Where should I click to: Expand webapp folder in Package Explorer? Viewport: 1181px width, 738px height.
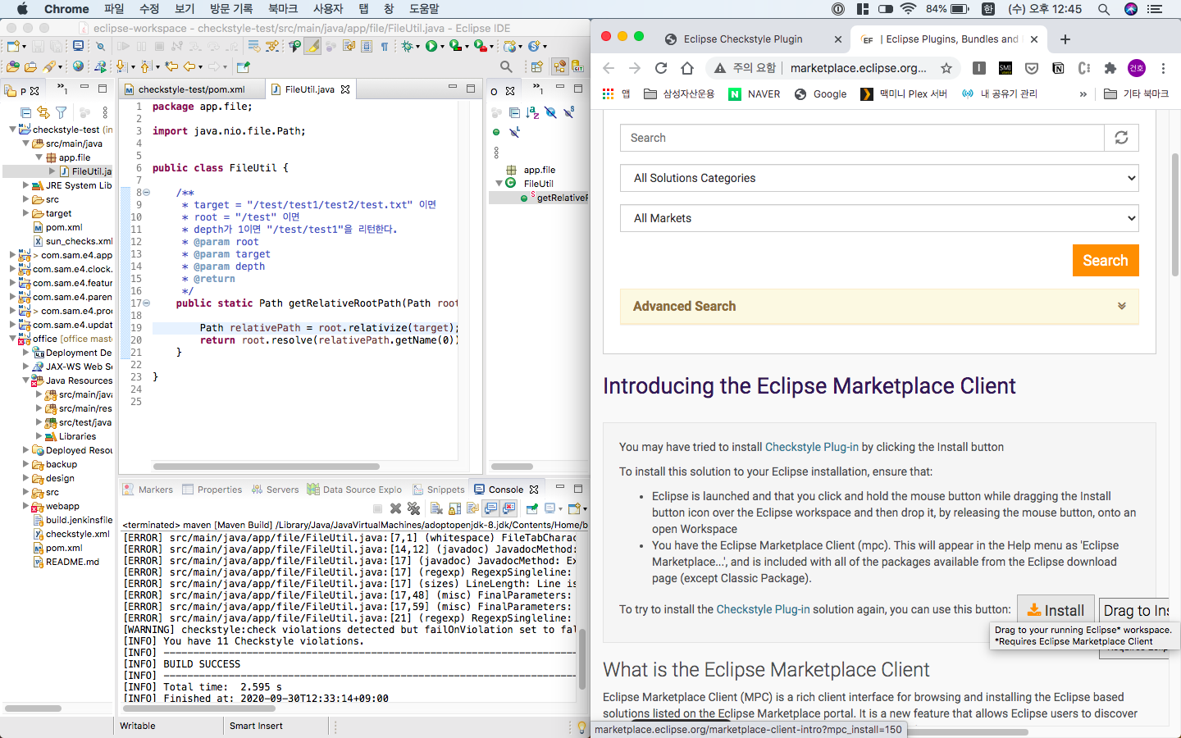click(x=25, y=506)
